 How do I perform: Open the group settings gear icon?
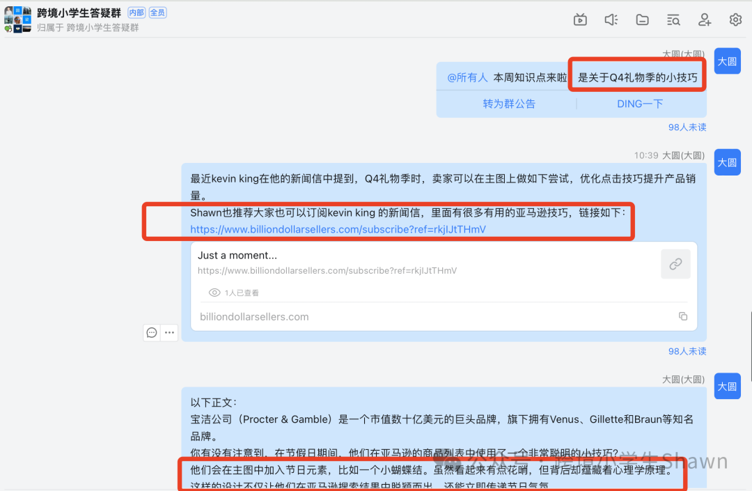click(x=735, y=20)
